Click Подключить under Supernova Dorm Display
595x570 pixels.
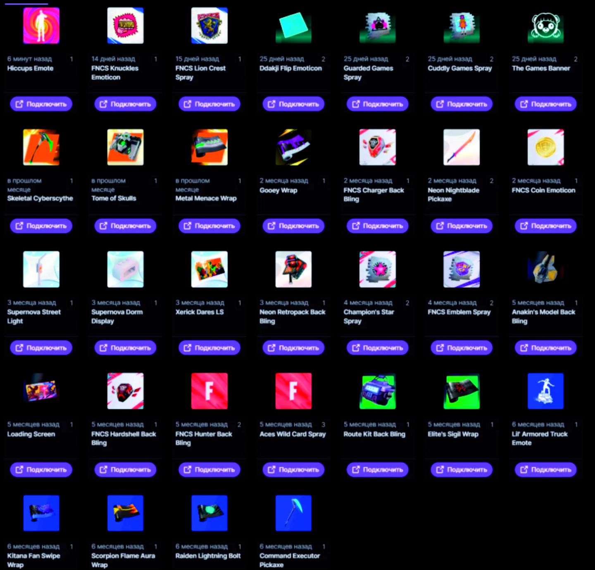point(125,348)
